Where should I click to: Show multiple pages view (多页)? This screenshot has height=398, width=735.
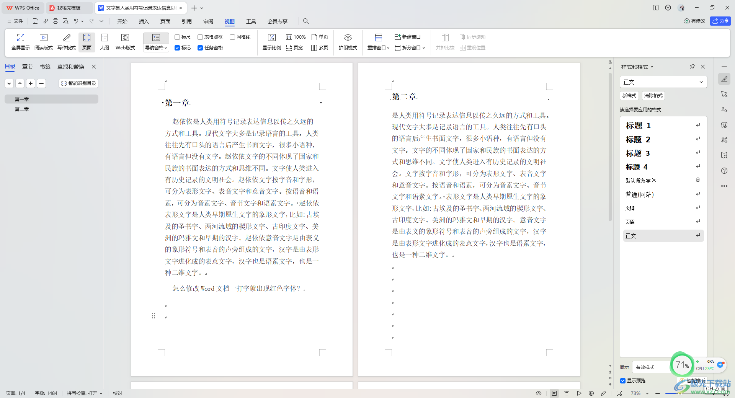[320, 48]
